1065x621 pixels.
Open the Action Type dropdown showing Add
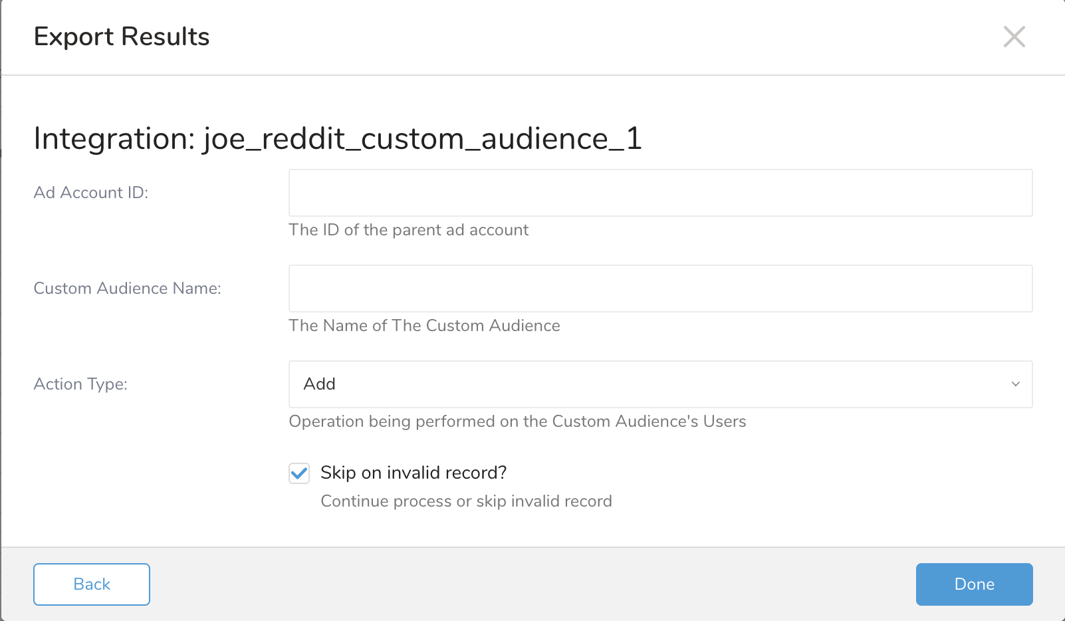pyautogui.click(x=659, y=384)
